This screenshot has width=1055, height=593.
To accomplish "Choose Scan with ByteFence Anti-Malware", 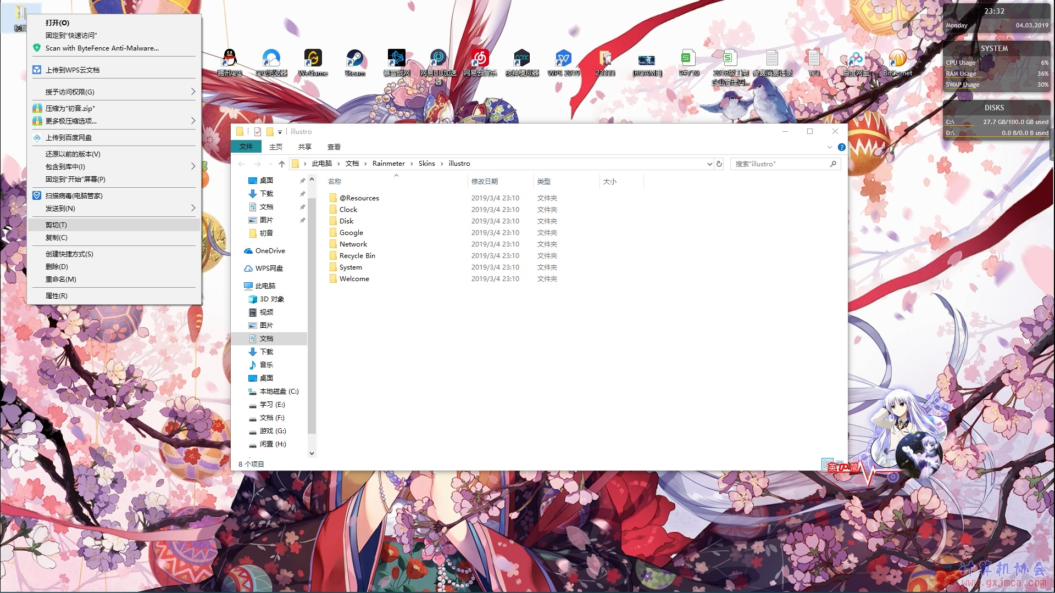I will point(114,48).
